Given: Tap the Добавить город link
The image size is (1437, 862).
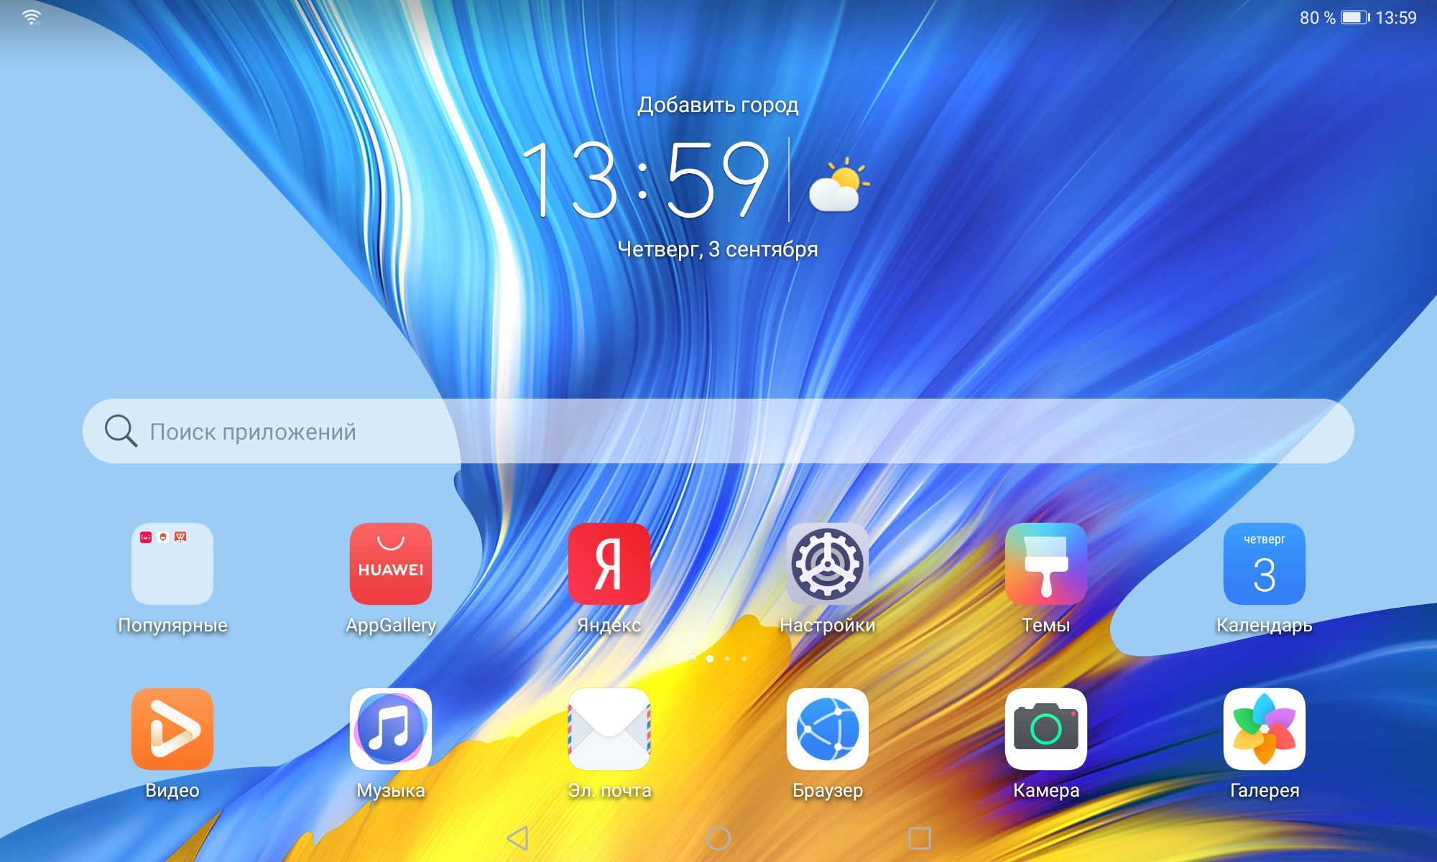Looking at the screenshot, I should [718, 105].
